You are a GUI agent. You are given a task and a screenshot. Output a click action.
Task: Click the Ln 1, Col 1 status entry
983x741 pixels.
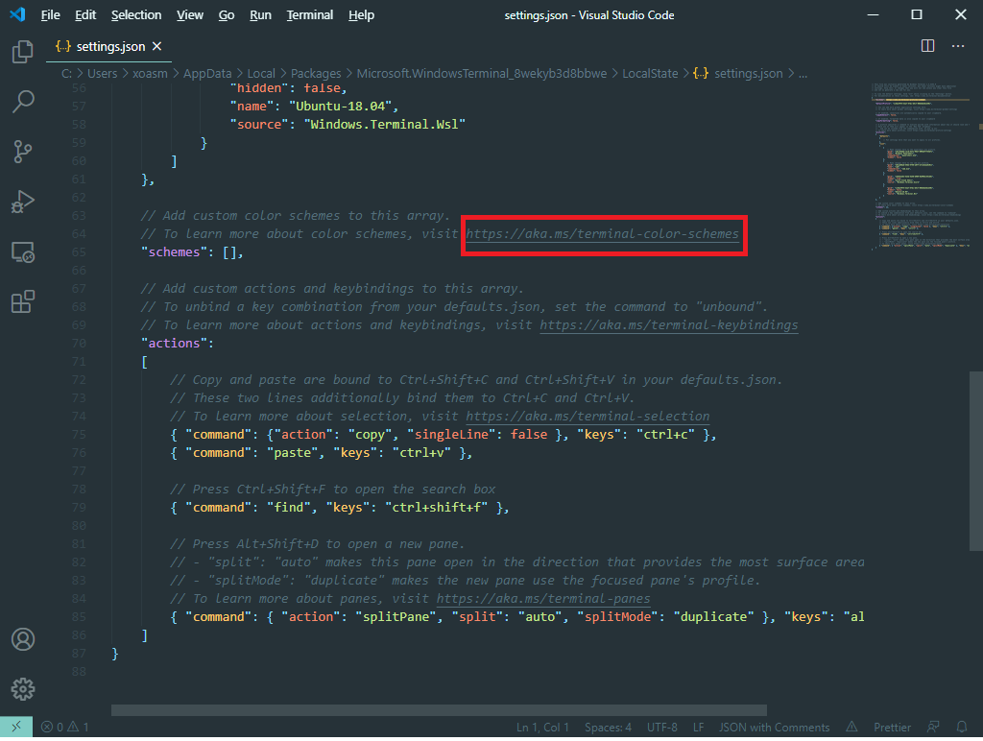(542, 728)
